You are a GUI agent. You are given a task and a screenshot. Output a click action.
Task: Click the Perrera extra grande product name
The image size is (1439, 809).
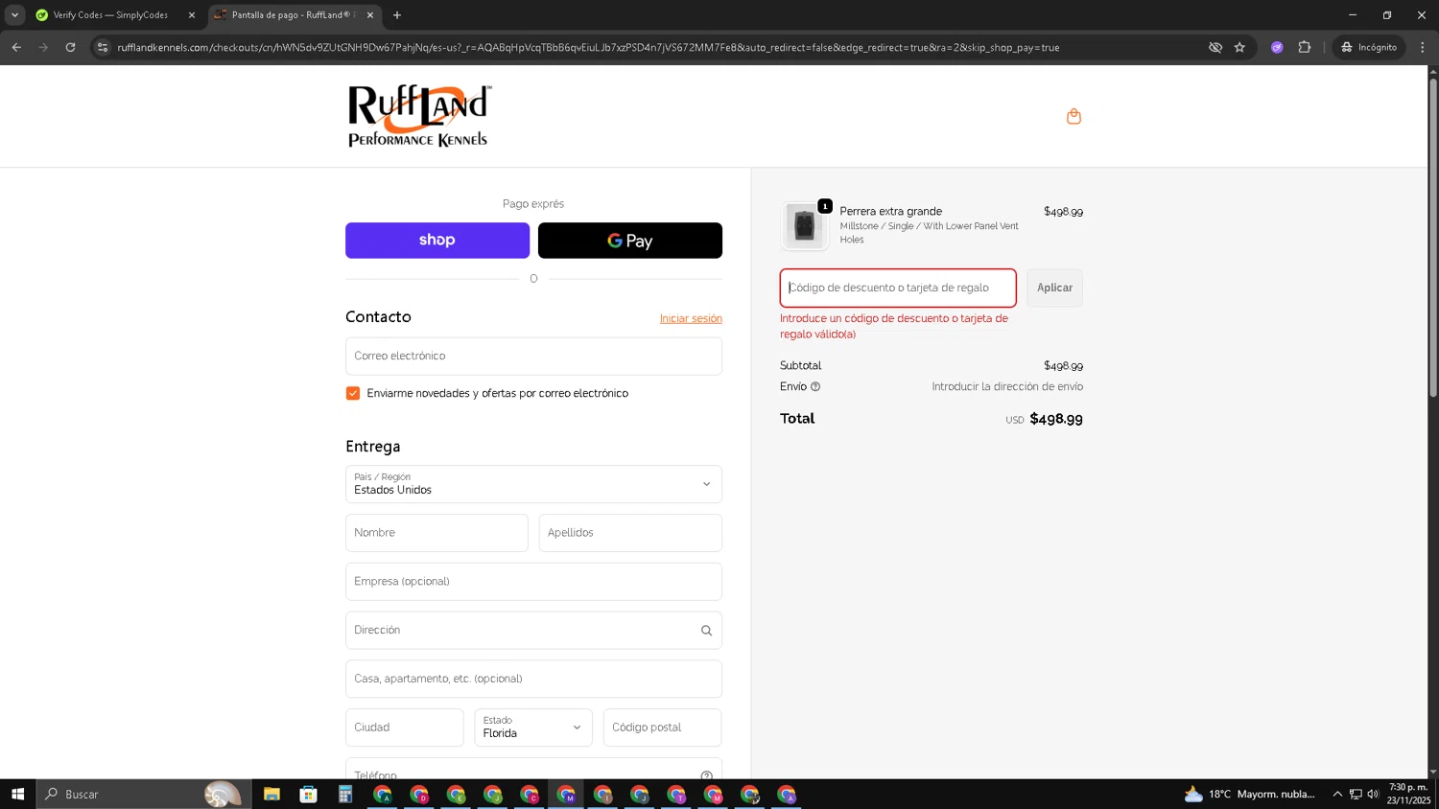(891, 211)
